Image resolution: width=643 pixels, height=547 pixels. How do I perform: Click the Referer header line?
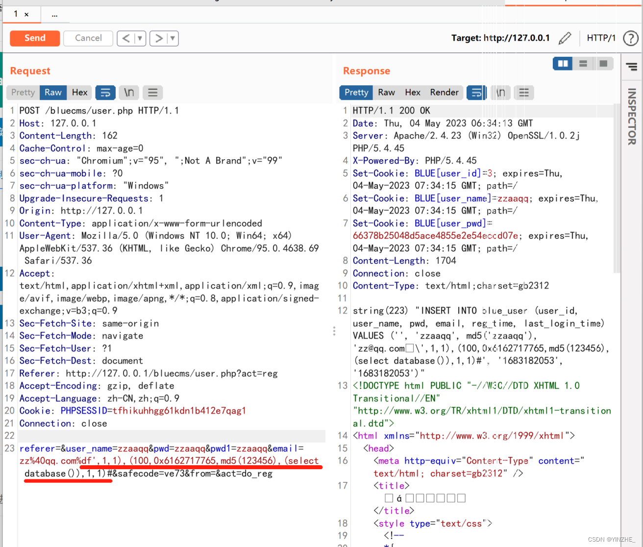coord(148,374)
